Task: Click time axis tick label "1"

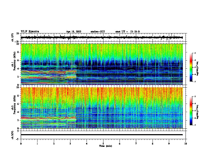Action: coord(37,144)
